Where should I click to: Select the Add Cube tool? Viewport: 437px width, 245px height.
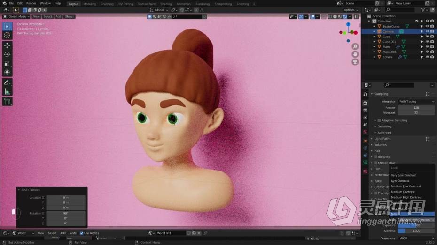tap(7, 102)
